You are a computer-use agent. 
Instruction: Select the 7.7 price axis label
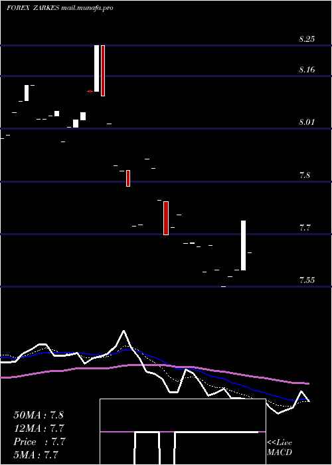(x=305, y=228)
